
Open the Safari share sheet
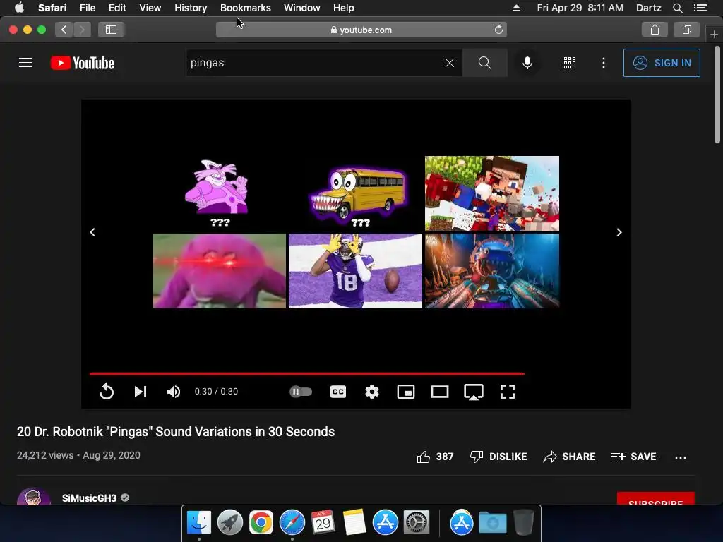click(x=655, y=30)
